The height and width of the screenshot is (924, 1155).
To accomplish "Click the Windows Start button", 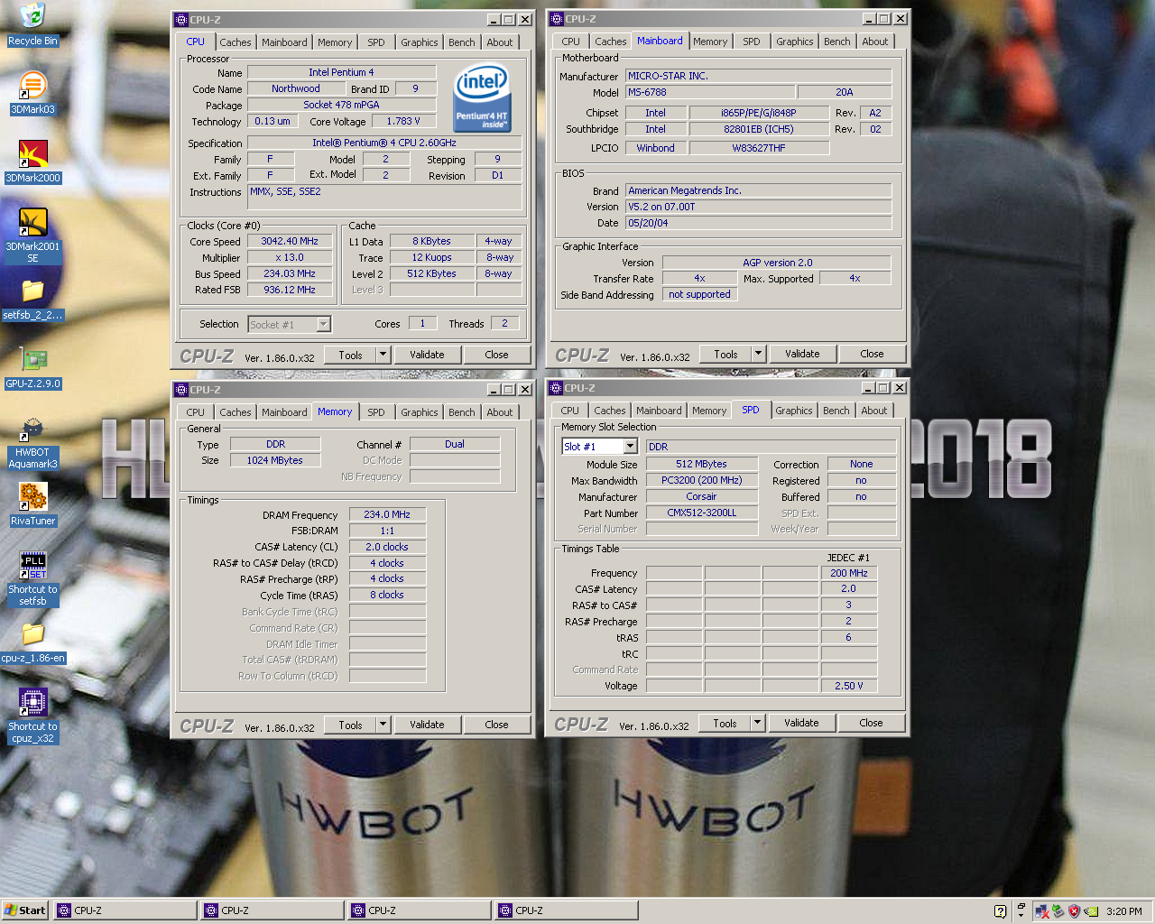I will [25, 910].
